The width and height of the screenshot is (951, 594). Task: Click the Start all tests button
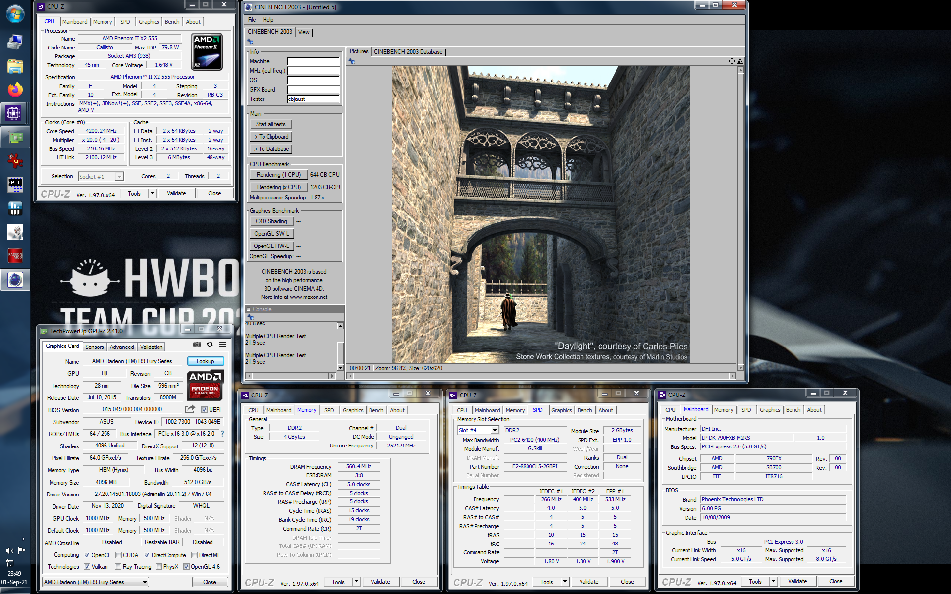point(270,124)
